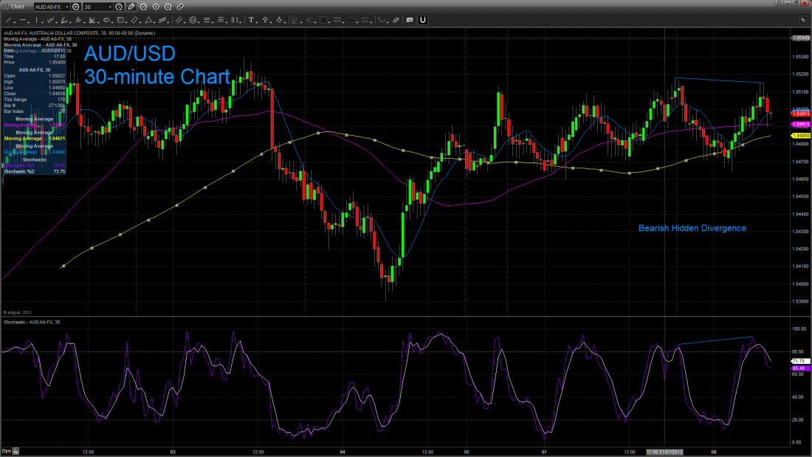The image size is (812, 457).
Task: Choose the rectangle drawing tool
Action: coord(120,19)
